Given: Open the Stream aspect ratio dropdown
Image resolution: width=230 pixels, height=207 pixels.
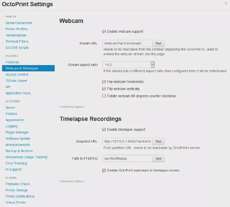Looking at the screenshot, I should click(129, 65).
